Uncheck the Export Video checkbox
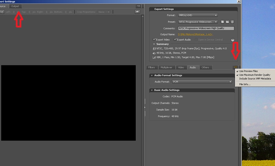Image resolution: width=275 pixels, height=166 pixels. 154,40
